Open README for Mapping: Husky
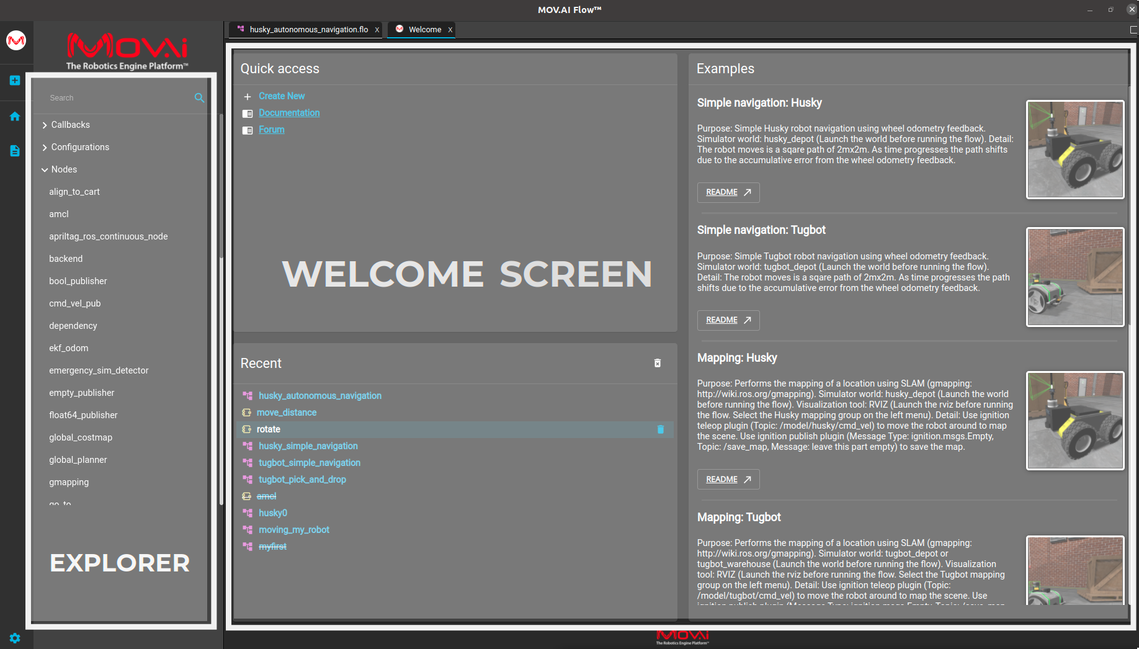Viewport: 1139px width, 649px height. tap(728, 480)
